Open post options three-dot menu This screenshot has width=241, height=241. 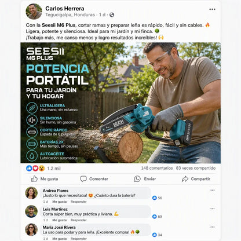212,9
